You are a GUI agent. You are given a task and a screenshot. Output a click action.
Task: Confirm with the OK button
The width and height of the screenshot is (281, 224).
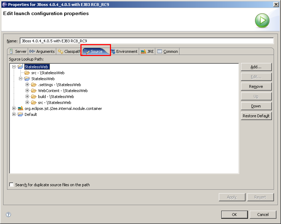coord(234,215)
